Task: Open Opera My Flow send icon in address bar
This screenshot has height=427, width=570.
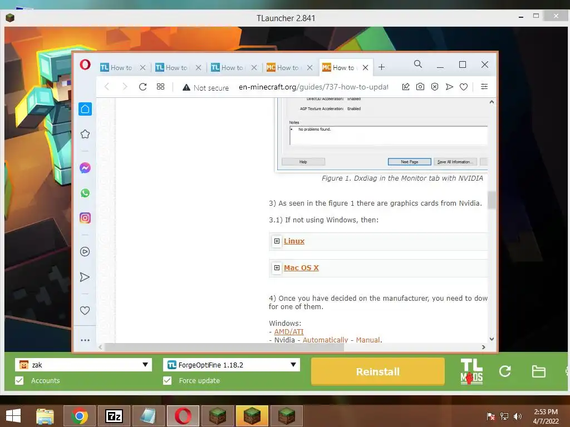Action: pos(449,86)
